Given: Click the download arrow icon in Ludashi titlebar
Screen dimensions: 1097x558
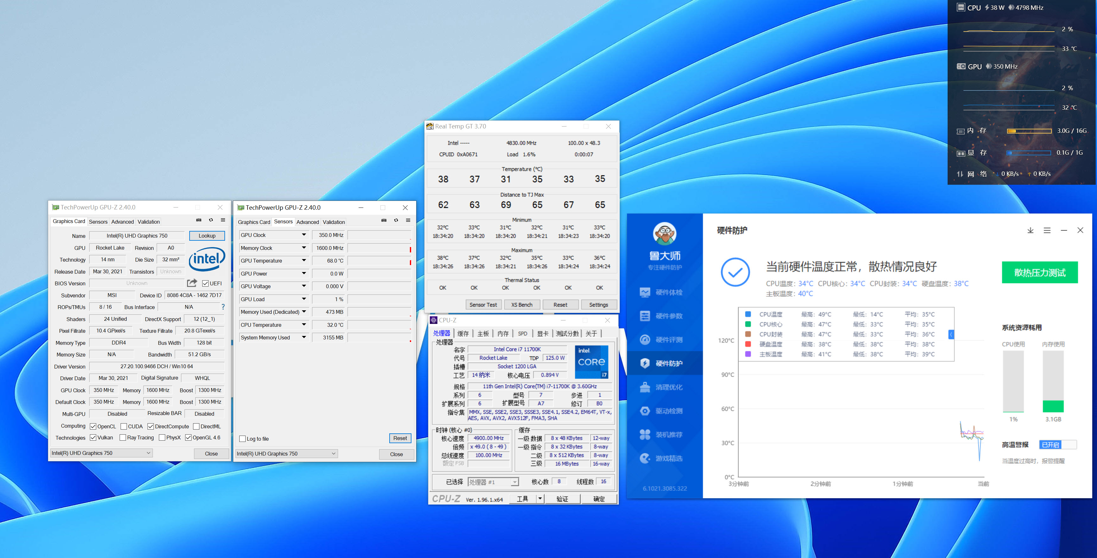Looking at the screenshot, I should [x=1030, y=230].
